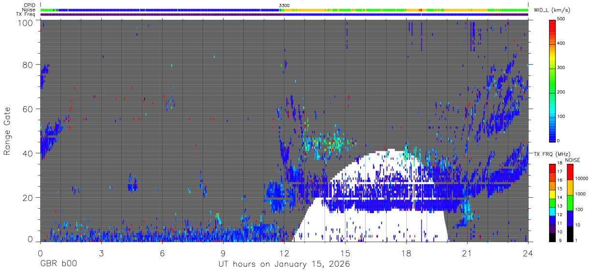This screenshot has height=274, width=594.
Task: Click the UT hours on January 15, 2026 title
Action: (284, 264)
